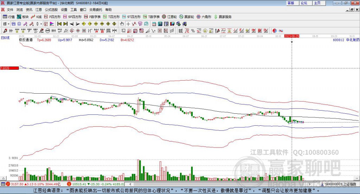
Task: Click the 600812 华北制药 stock label
Action: point(346,40)
